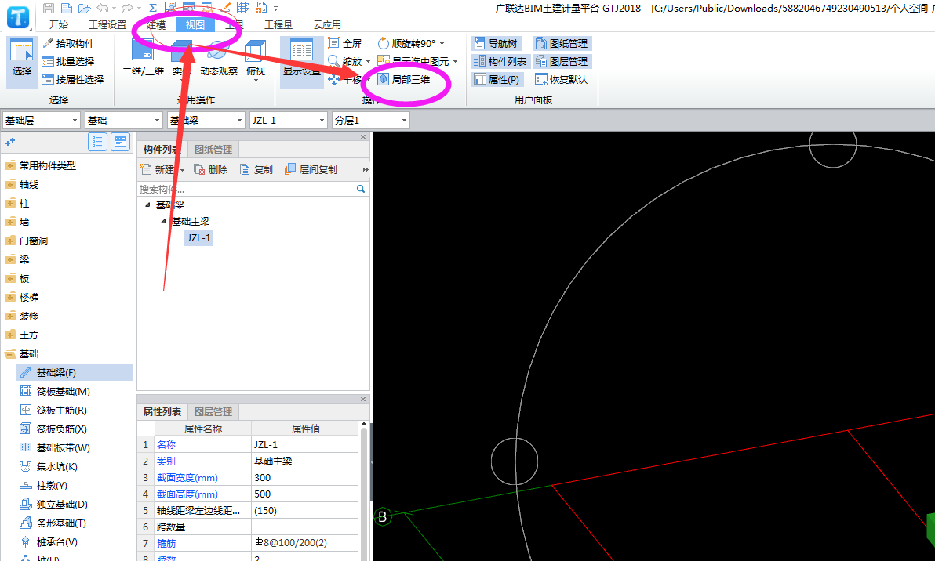Image resolution: width=935 pixels, height=561 pixels.
Task: Toggle the list view mode button in navigation panel
Action: pyautogui.click(x=97, y=142)
